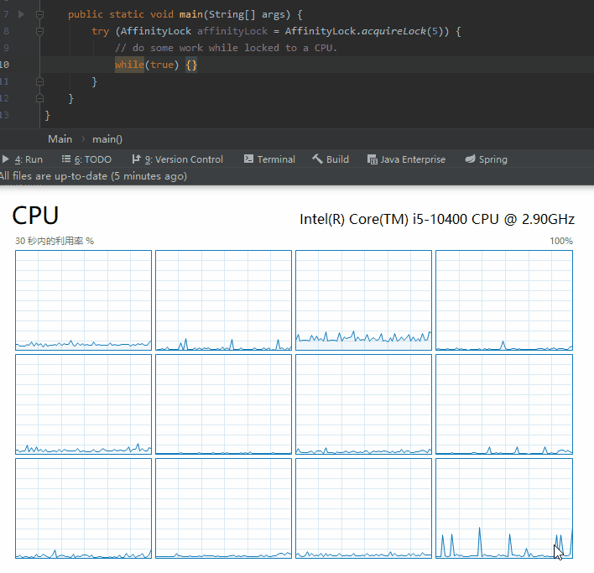Collapse the main method fold marker
Viewport: 594px width, 573px height.
click(39, 14)
